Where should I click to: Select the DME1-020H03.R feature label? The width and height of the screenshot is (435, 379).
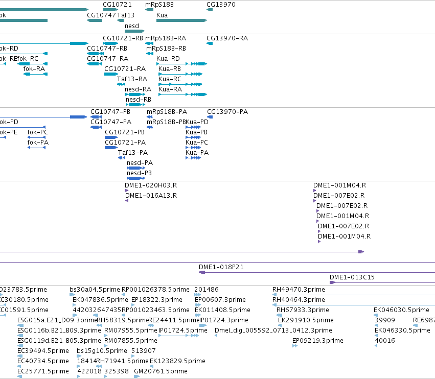point(151,185)
